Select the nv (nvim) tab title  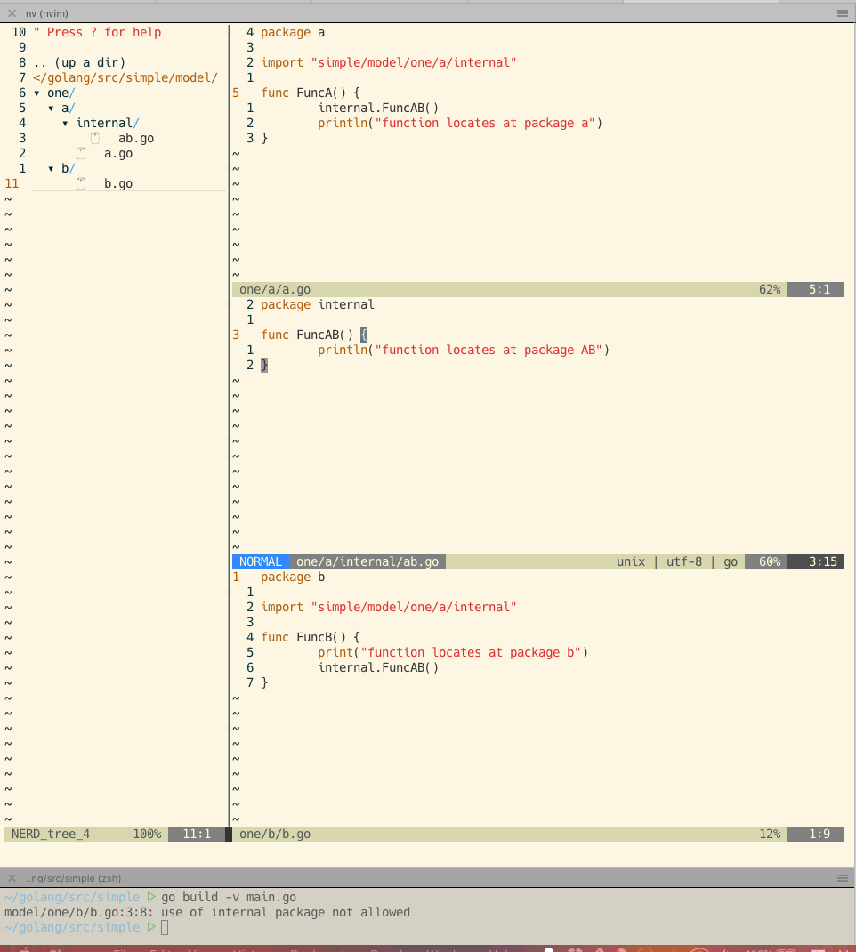click(x=46, y=13)
